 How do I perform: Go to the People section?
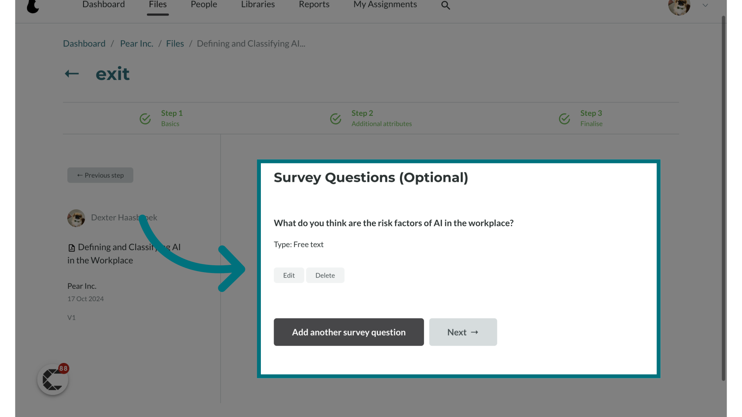(204, 5)
